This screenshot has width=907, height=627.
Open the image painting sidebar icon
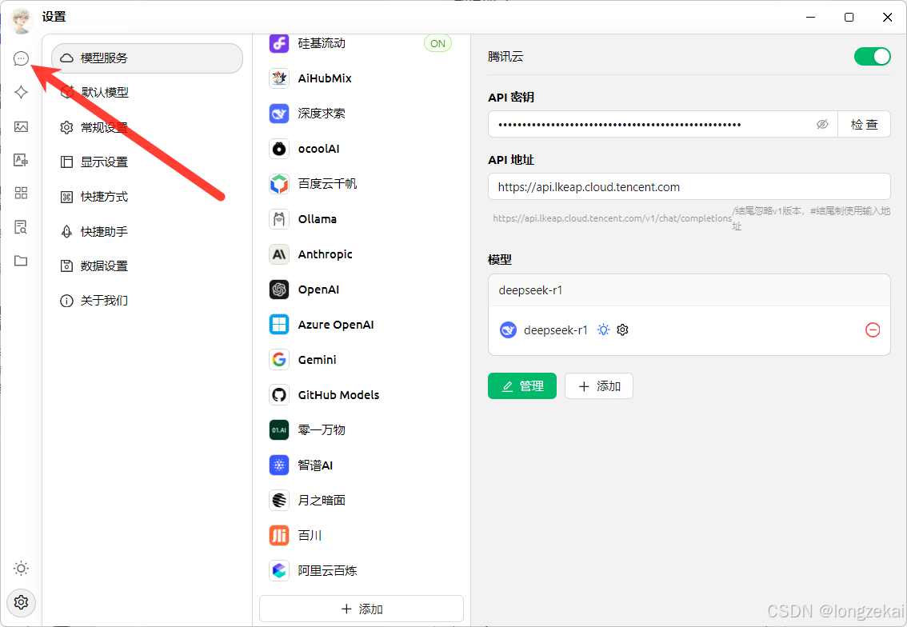coord(21,126)
